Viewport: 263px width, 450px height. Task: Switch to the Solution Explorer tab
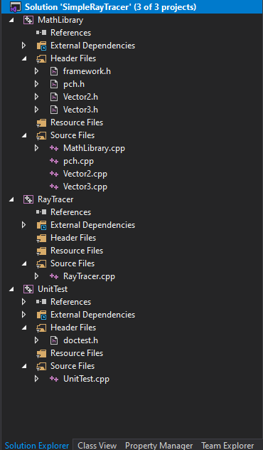click(x=37, y=446)
